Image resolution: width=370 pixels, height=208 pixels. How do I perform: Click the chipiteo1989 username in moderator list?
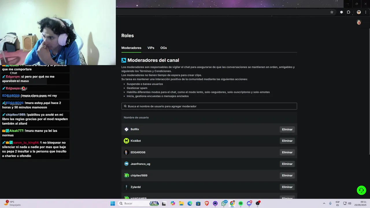(139, 175)
